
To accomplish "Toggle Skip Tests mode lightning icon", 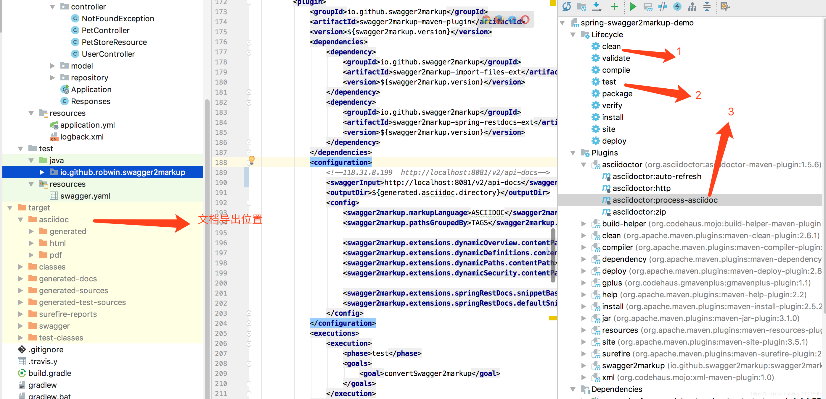I will [x=677, y=7].
